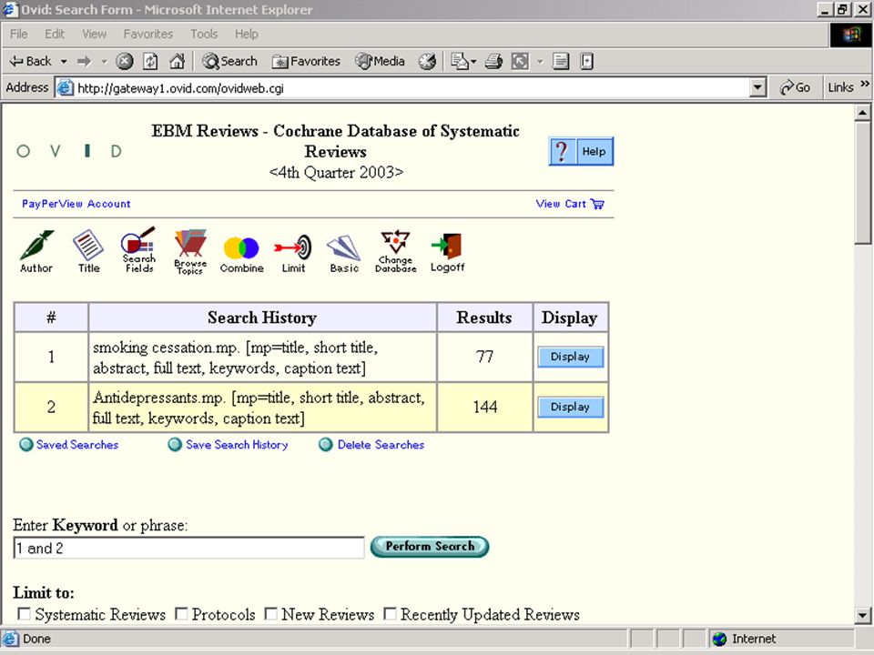Open the Combine searches tool
Image resolution: width=874 pixels, height=655 pixels.
point(241,254)
